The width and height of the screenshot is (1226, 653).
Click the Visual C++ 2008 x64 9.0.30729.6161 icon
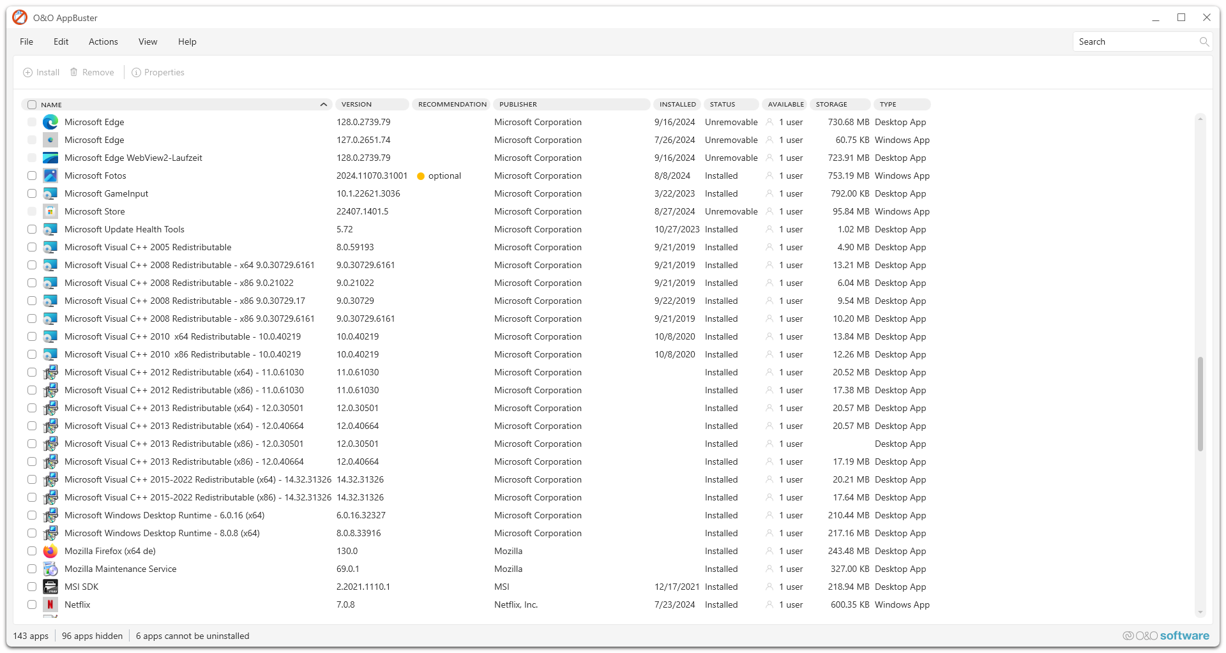[50, 265]
